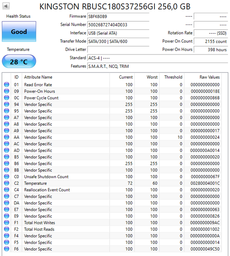Select the KINGSTON drive model title
Viewport: 230px width, 256px height.
tap(115, 7)
